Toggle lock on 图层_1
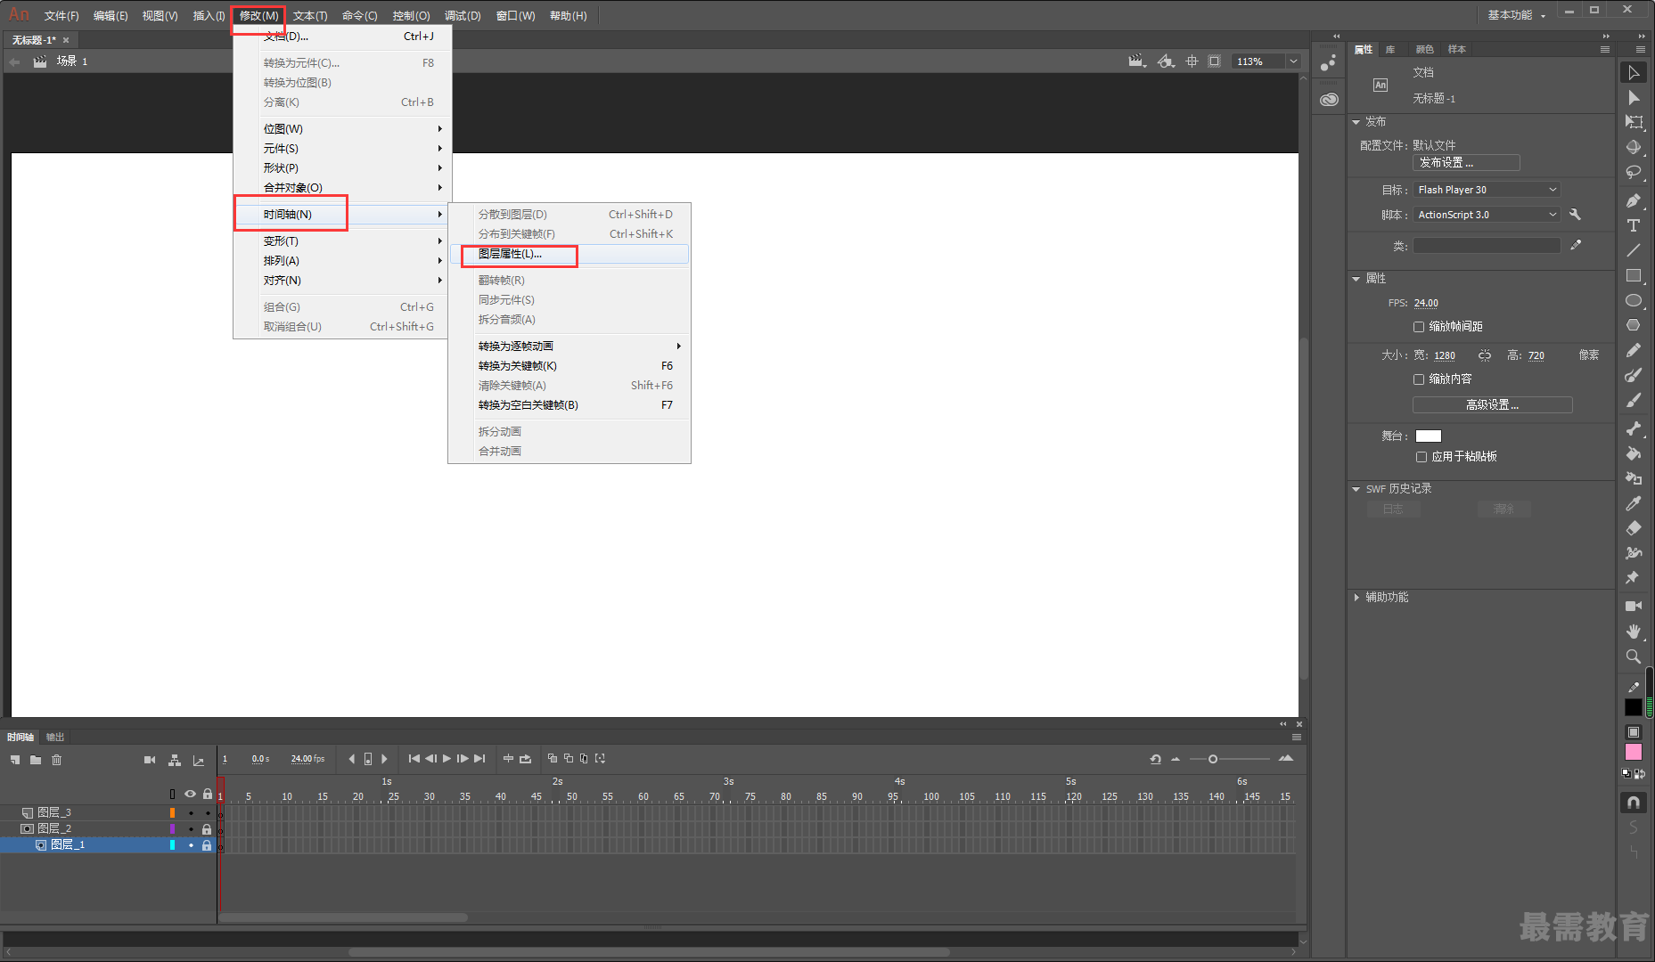The image size is (1655, 962). click(x=207, y=845)
